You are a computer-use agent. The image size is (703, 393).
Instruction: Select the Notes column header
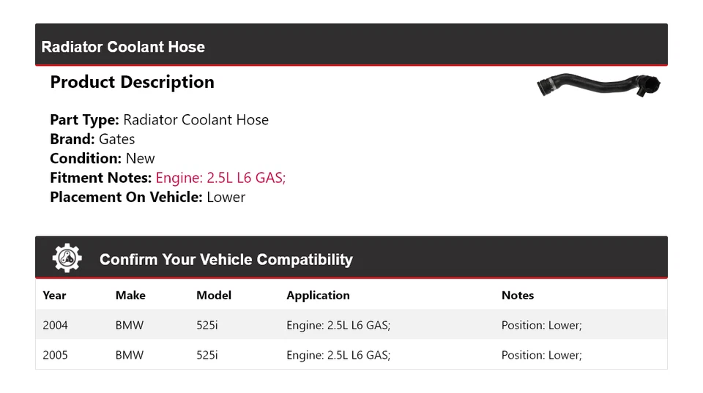click(518, 296)
